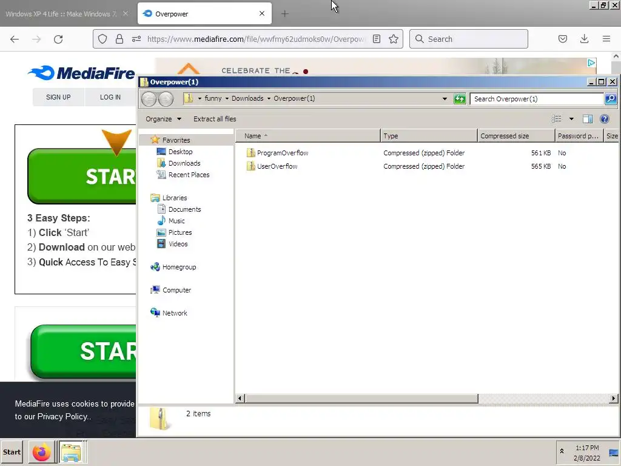This screenshot has height=466, width=621.
Task: Change view with the views icon
Action: (557, 119)
